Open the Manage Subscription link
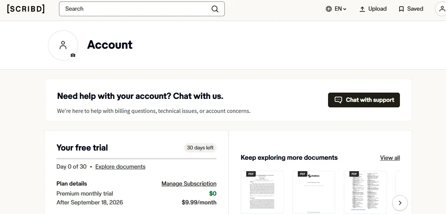This screenshot has width=446, height=214. pyautogui.click(x=189, y=184)
